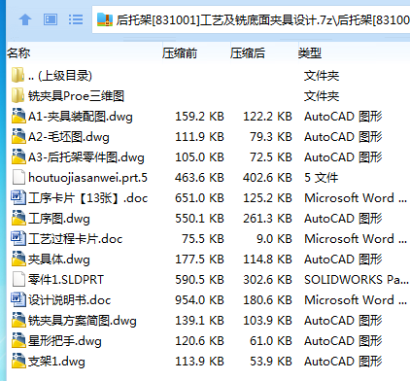Screen dimensions: 410x381
Task: Click the icon of 星形把手.dwg
Action: 18,340
